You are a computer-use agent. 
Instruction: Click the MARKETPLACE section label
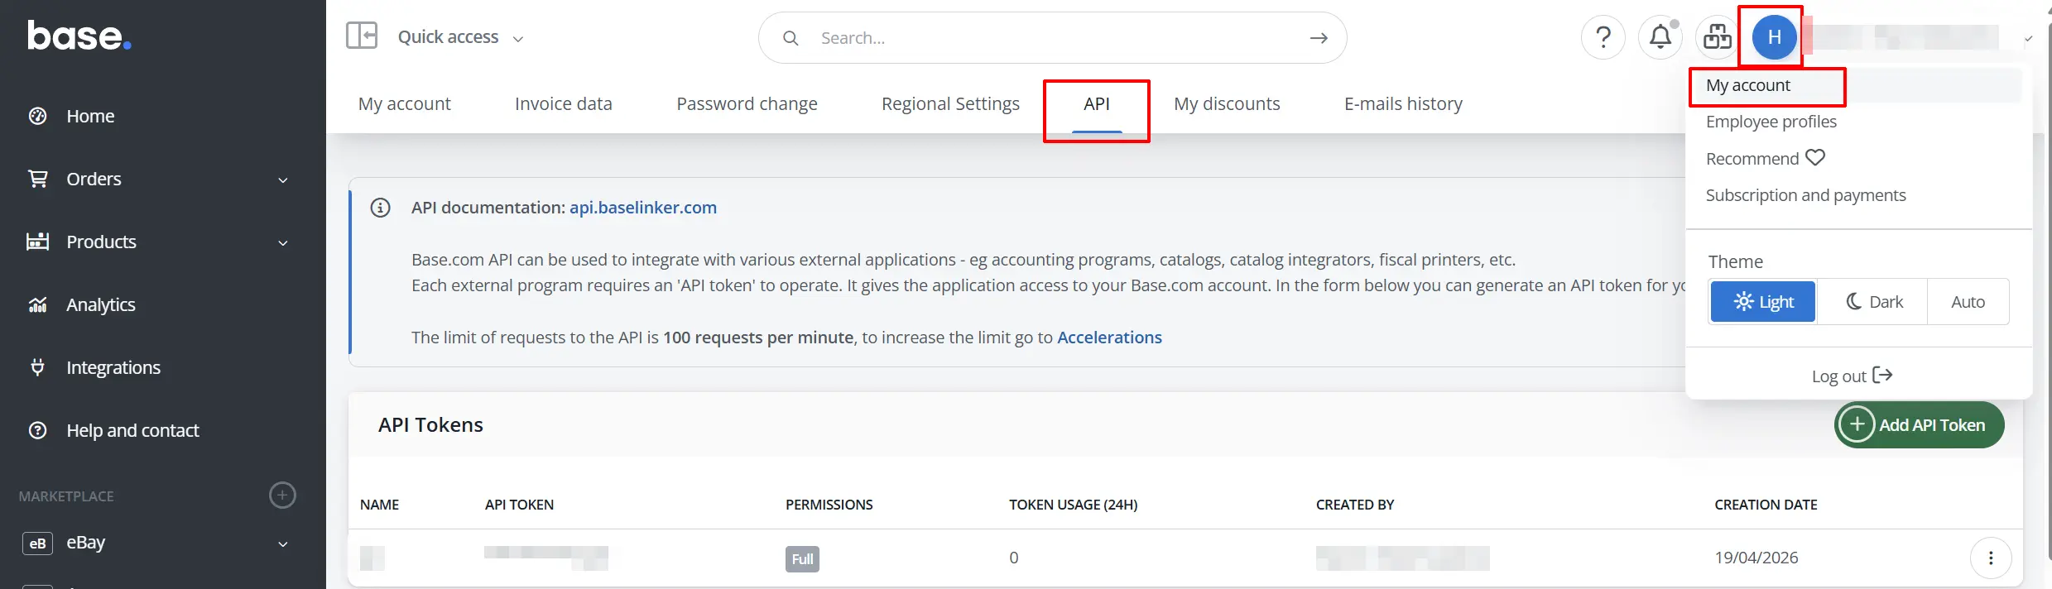(66, 496)
